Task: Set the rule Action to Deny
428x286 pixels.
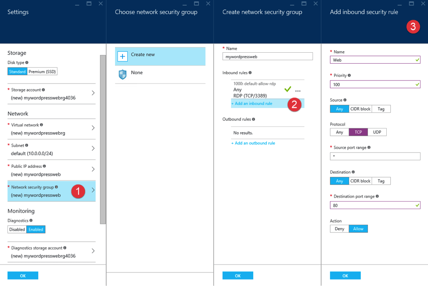Action: tap(339, 228)
